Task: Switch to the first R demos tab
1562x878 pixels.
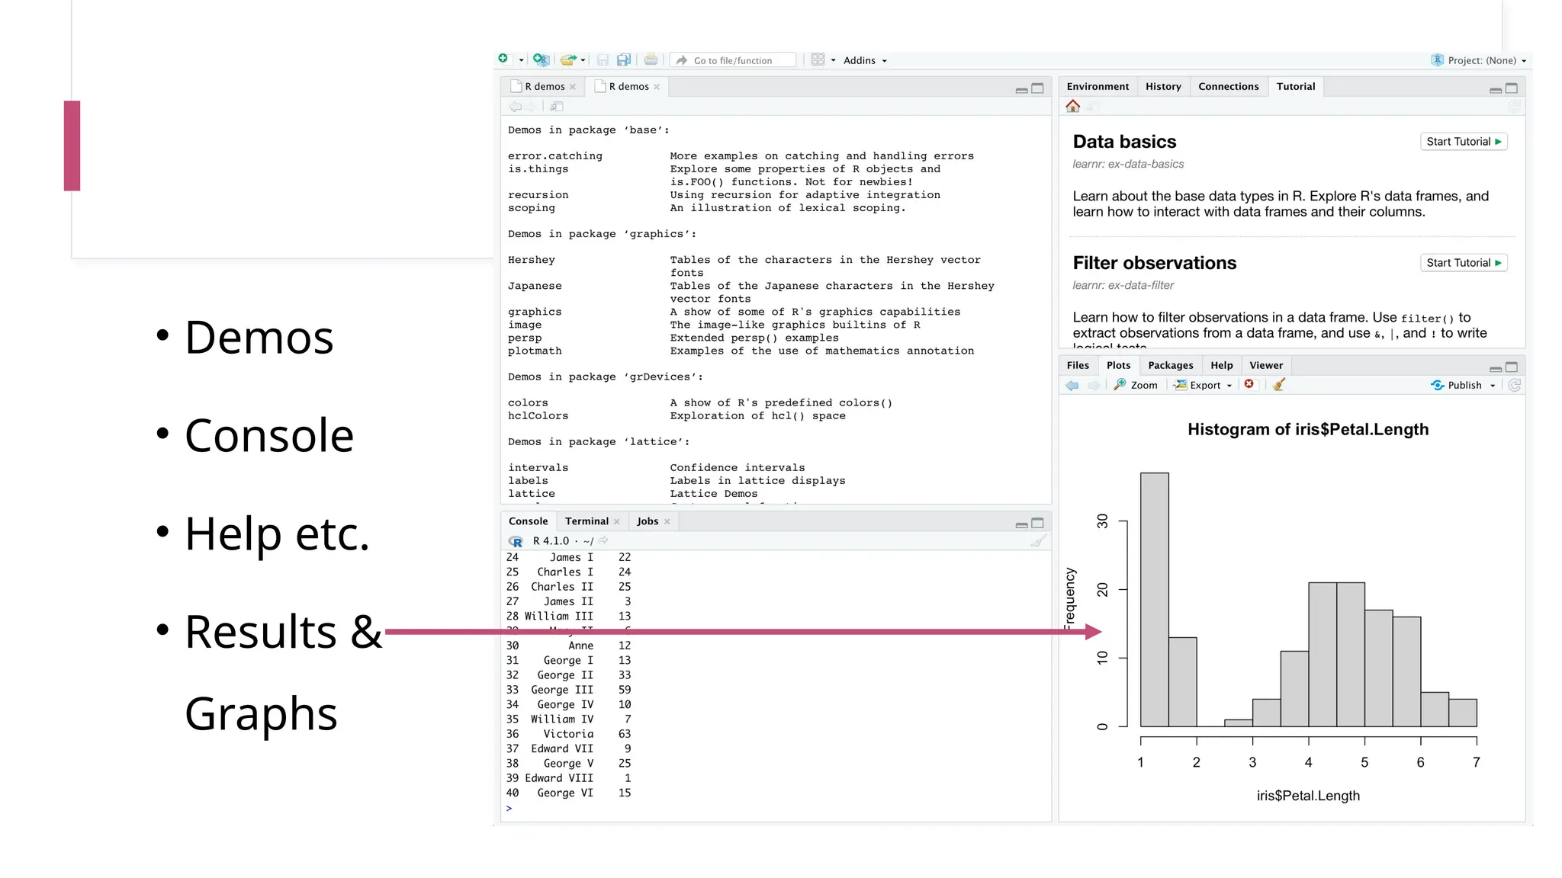Action: (544, 87)
